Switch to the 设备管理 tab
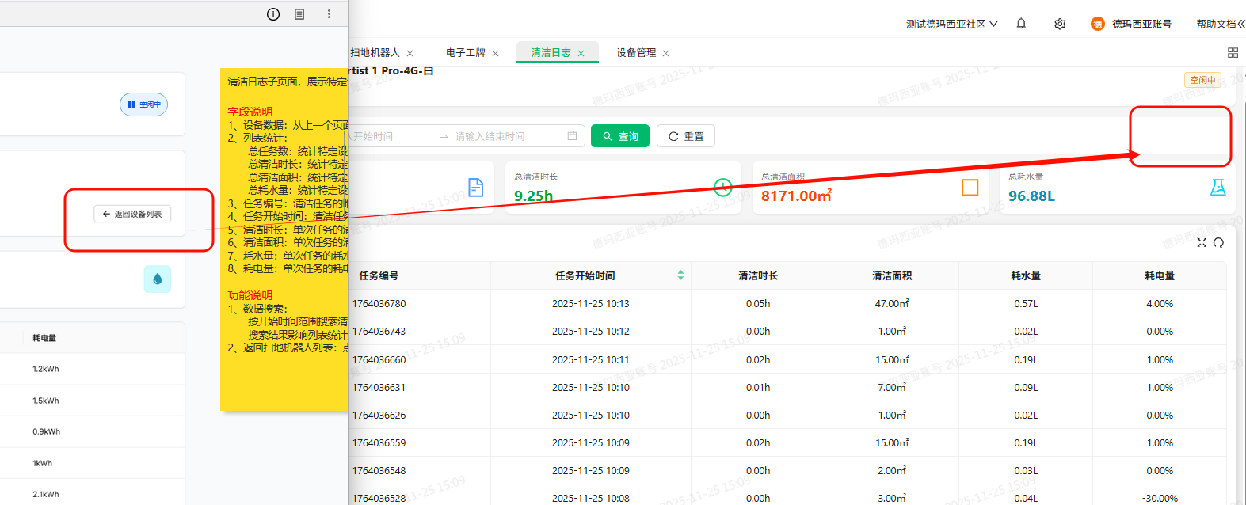 coord(636,53)
